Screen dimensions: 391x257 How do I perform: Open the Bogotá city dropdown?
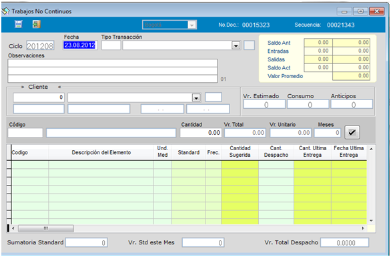(191, 25)
